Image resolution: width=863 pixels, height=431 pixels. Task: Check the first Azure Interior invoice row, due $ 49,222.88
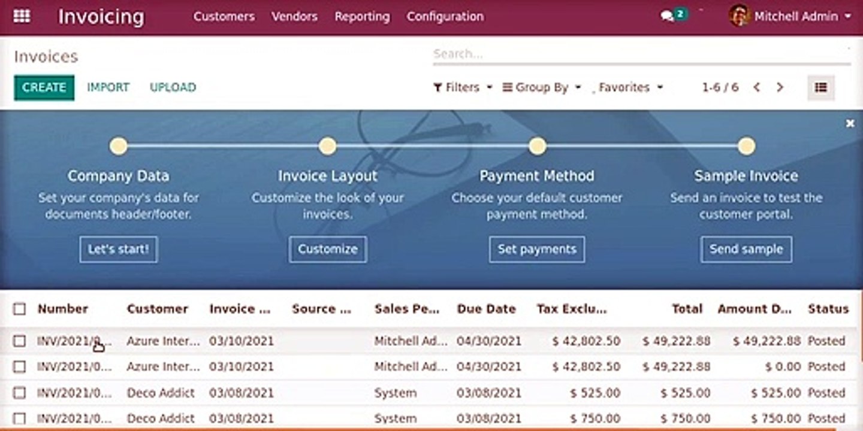pos(20,341)
